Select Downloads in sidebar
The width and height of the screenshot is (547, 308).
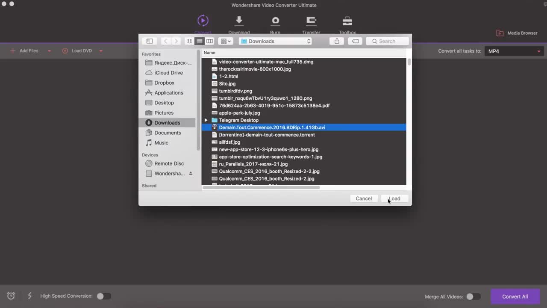167,123
